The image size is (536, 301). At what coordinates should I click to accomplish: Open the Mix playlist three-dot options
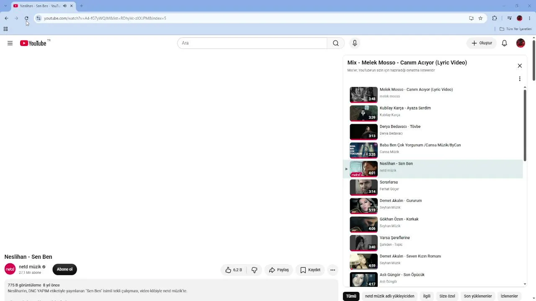click(520, 79)
